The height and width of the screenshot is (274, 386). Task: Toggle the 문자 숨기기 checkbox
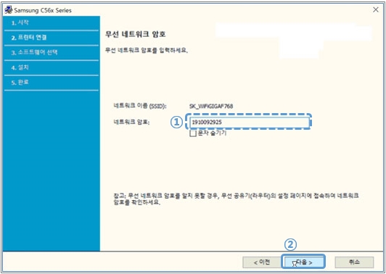(x=193, y=133)
